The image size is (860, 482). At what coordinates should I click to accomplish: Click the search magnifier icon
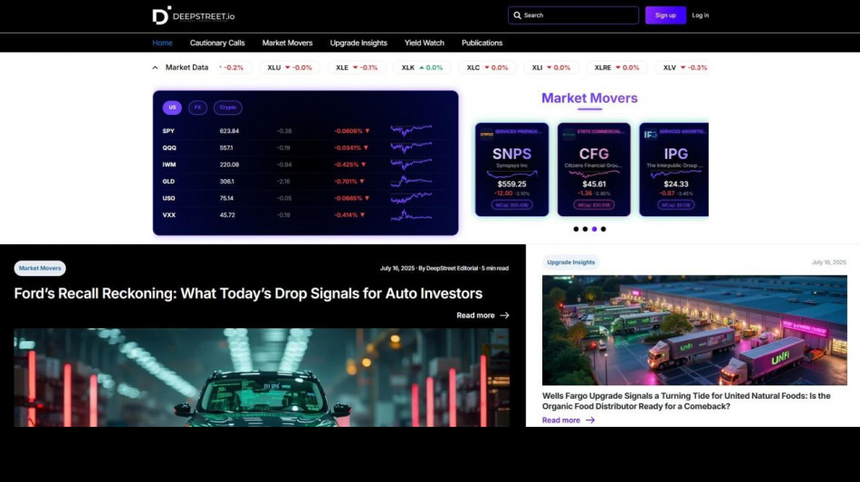517,15
